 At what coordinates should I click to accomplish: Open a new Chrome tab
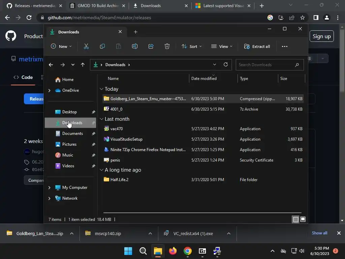[x=261, y=6]
